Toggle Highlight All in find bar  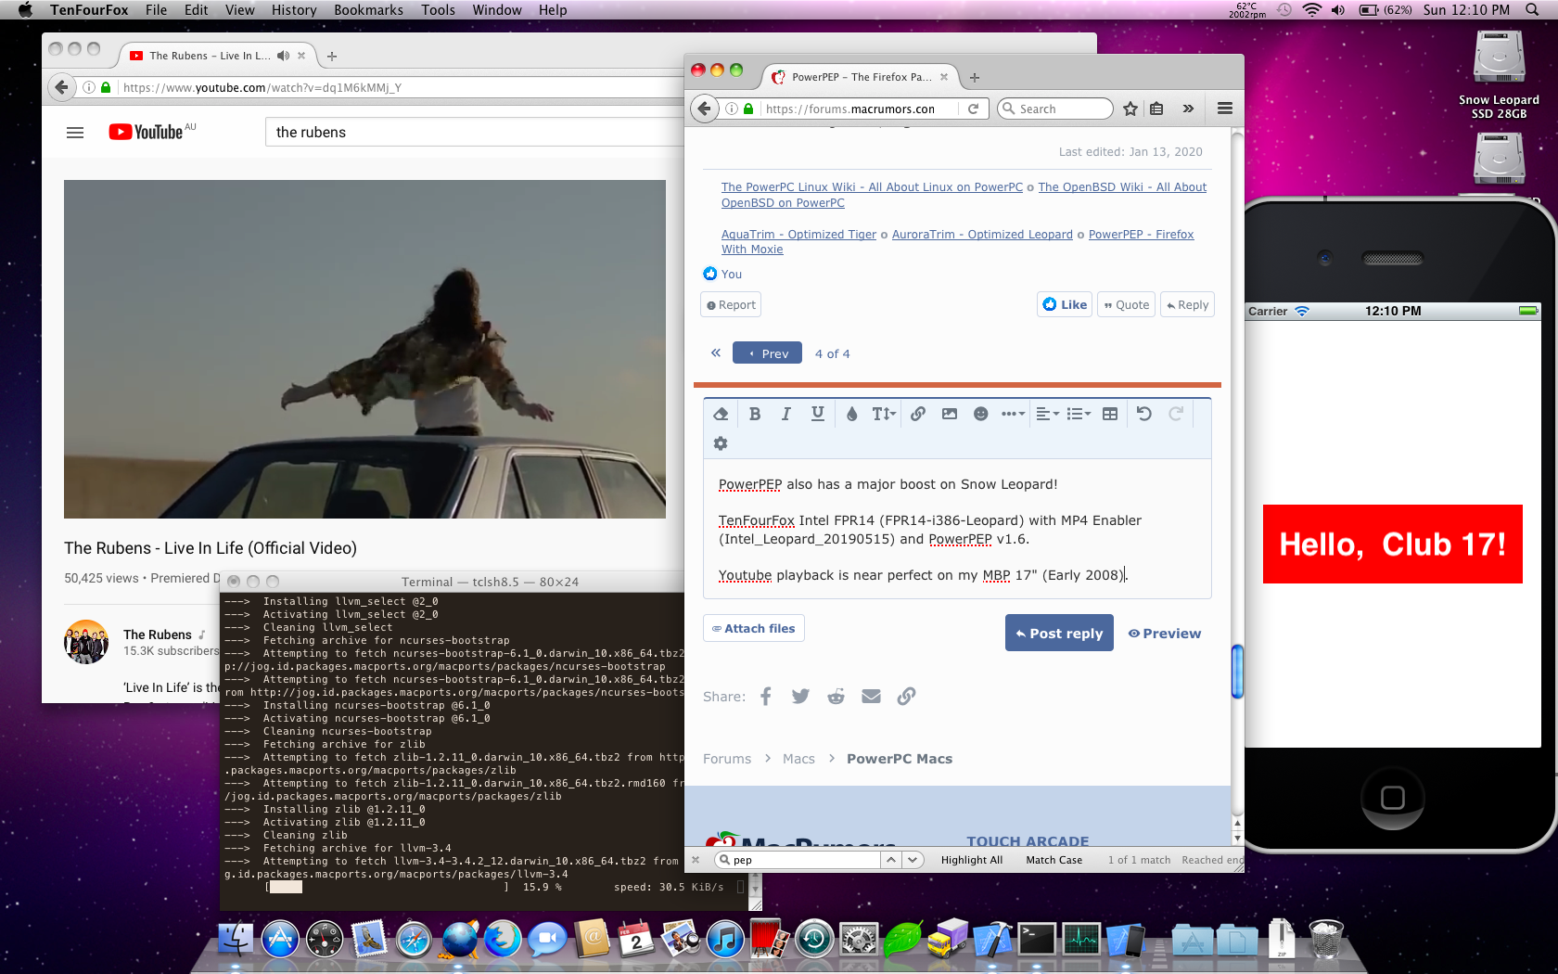pos(972,860)
